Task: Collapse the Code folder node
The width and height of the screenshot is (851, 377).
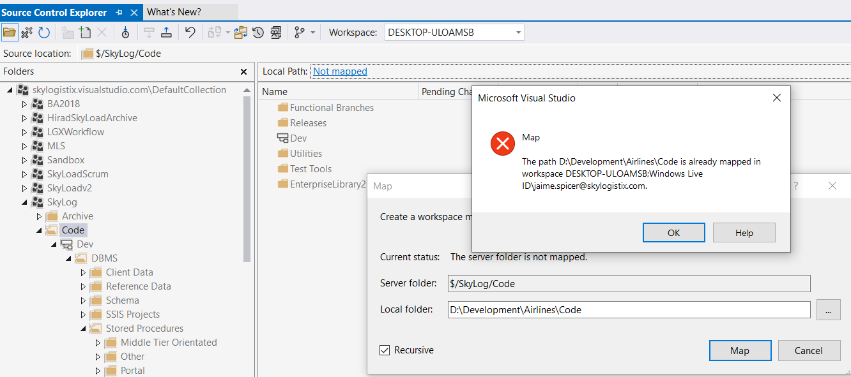Action: pos(40,230)
